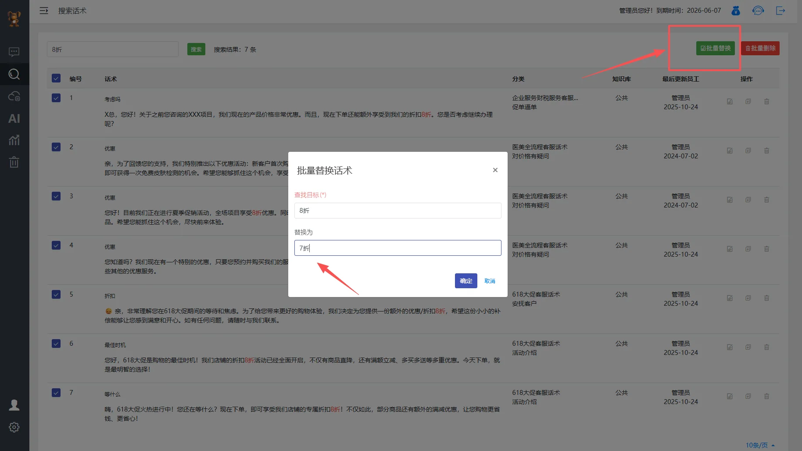
Task: Click the 考虑吗 script title in row 1
Action: click(112, 100)
